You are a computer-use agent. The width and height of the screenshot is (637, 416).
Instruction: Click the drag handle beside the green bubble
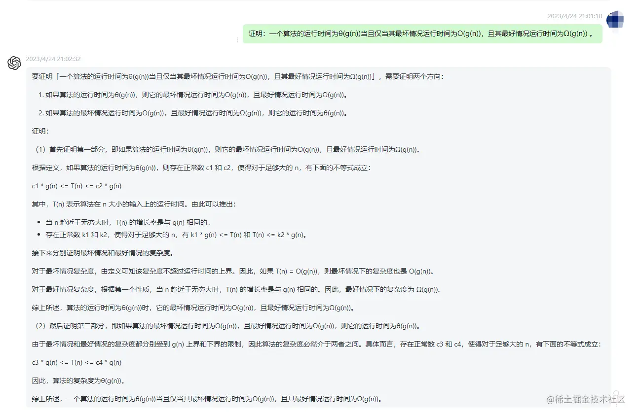coord(237,39)
